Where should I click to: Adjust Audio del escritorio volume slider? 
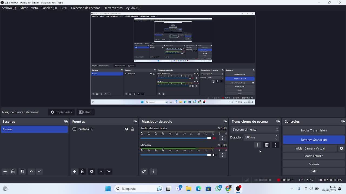pyautogui.click(x=176, y=138)
